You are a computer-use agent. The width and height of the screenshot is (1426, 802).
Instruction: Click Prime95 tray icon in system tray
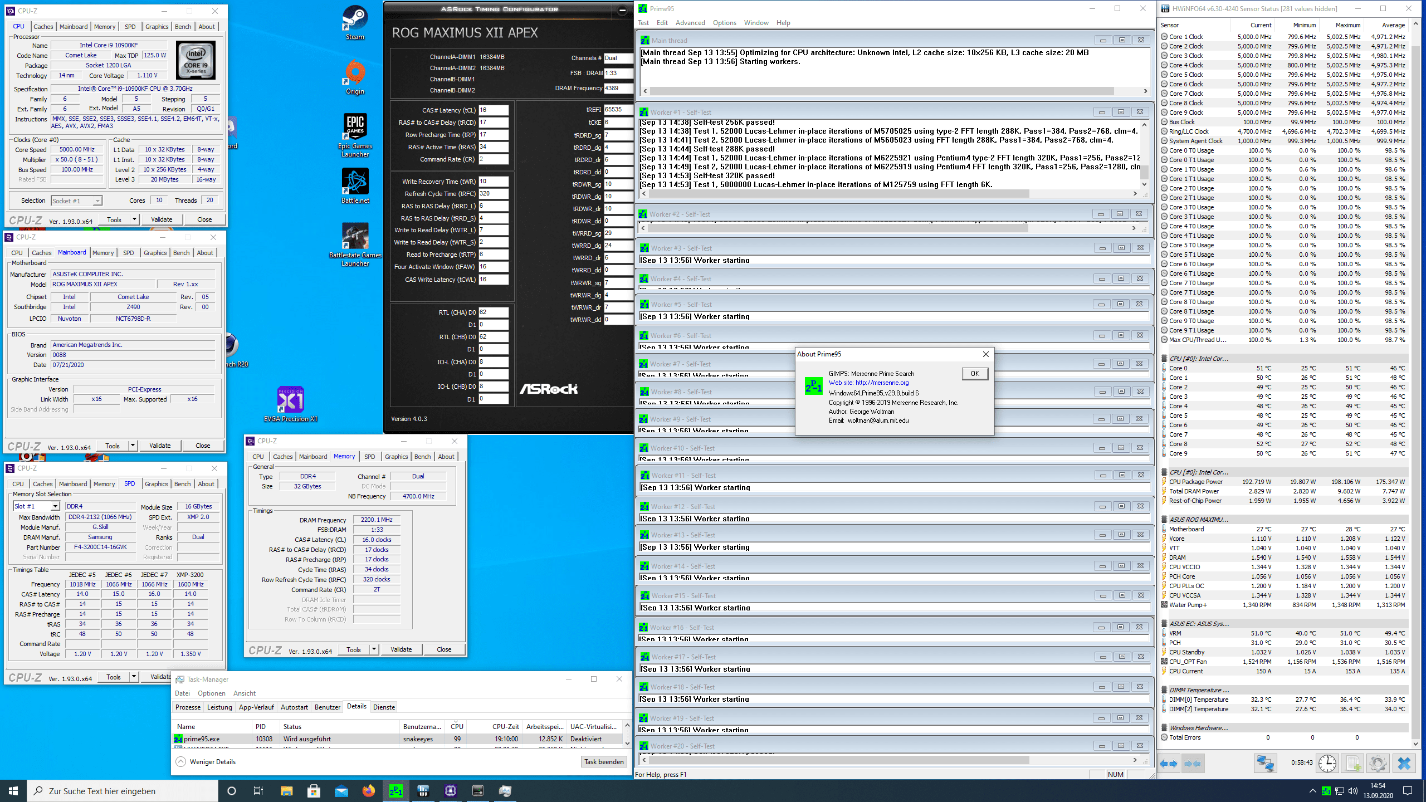(x=1326, y=791)
